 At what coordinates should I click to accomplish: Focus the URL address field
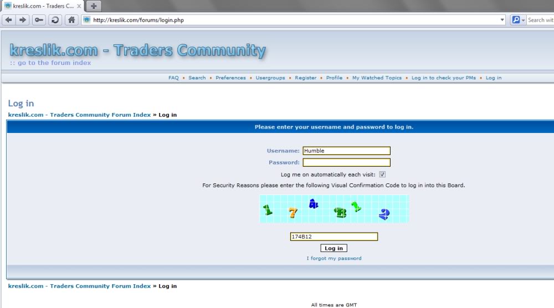click(294, 20)
